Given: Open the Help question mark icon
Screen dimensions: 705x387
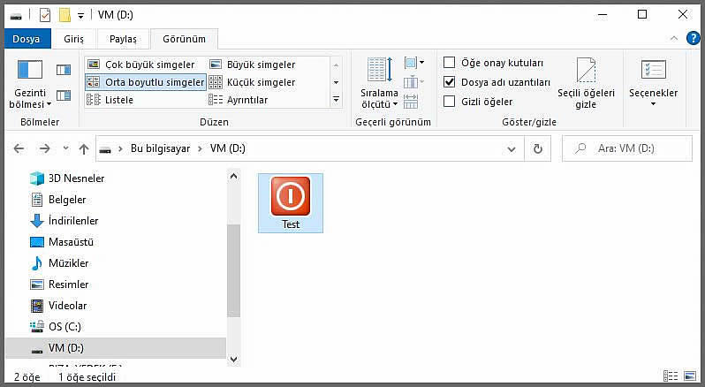Looking at the screenshot, I should click(693, 38).
